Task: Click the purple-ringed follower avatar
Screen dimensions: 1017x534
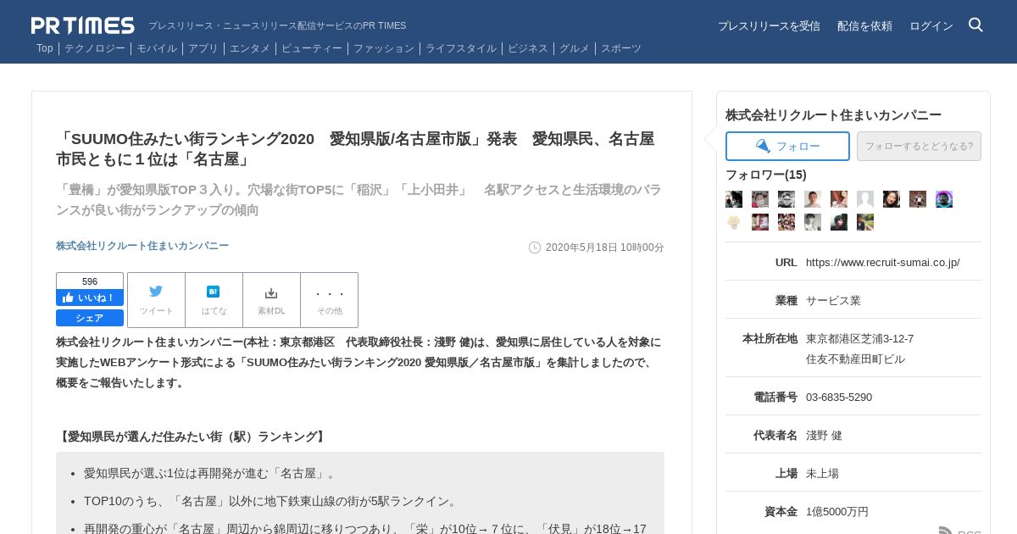Action: 944,199
